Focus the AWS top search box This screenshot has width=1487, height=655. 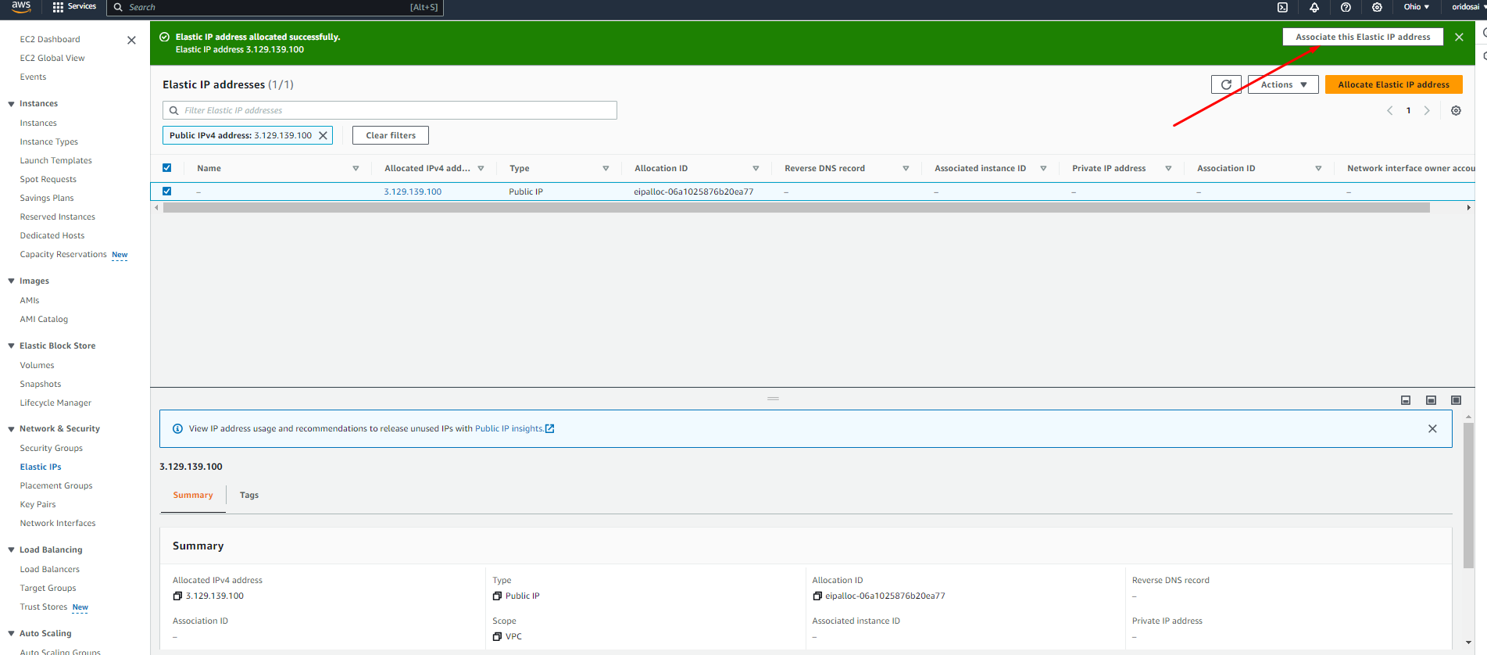click(x=274, y=7)
